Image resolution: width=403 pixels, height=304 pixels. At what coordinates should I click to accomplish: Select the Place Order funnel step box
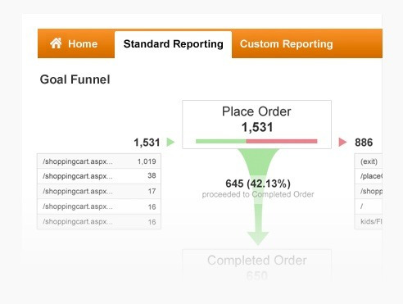tap(256, 125)
